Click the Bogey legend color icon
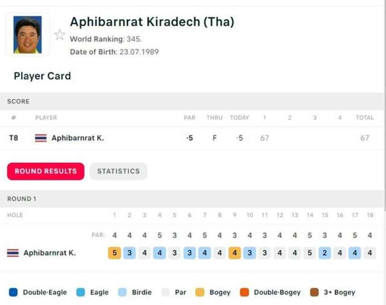Screen dimensions: 386x305 coord(200,292)
